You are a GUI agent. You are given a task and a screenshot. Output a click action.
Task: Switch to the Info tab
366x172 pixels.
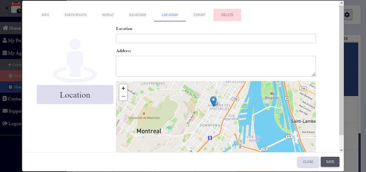pos(45,15)
